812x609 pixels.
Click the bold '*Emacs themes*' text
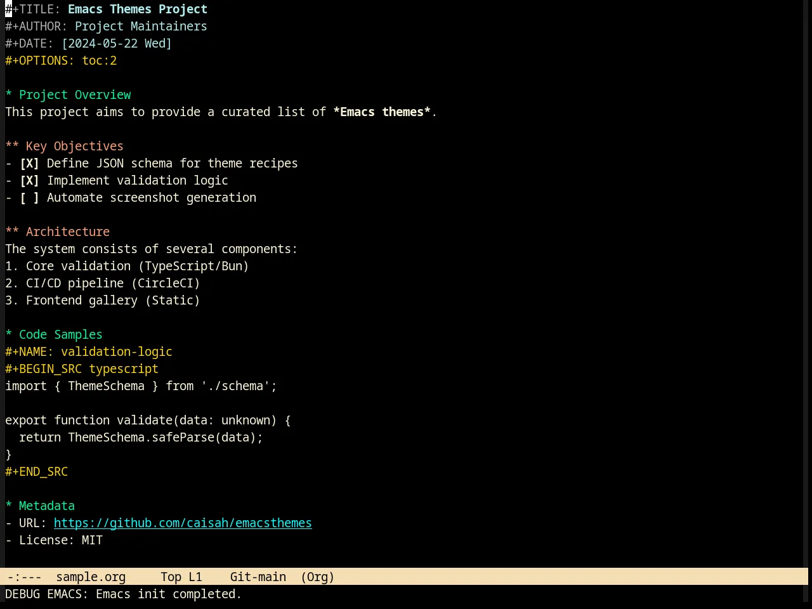coord(382,112)
